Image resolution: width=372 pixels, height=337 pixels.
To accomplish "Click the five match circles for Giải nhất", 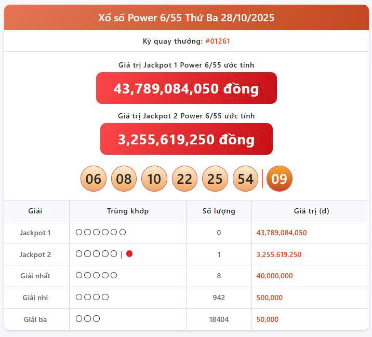I will click(x=96, y=275).
